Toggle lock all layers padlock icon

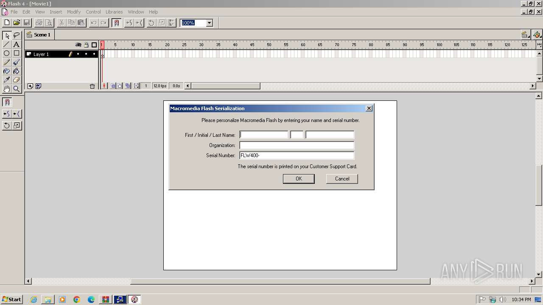click(x=86, y=45)
